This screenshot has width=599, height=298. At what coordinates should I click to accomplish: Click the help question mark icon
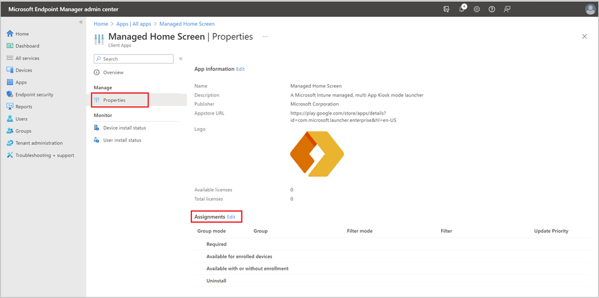tap(492, 10)
